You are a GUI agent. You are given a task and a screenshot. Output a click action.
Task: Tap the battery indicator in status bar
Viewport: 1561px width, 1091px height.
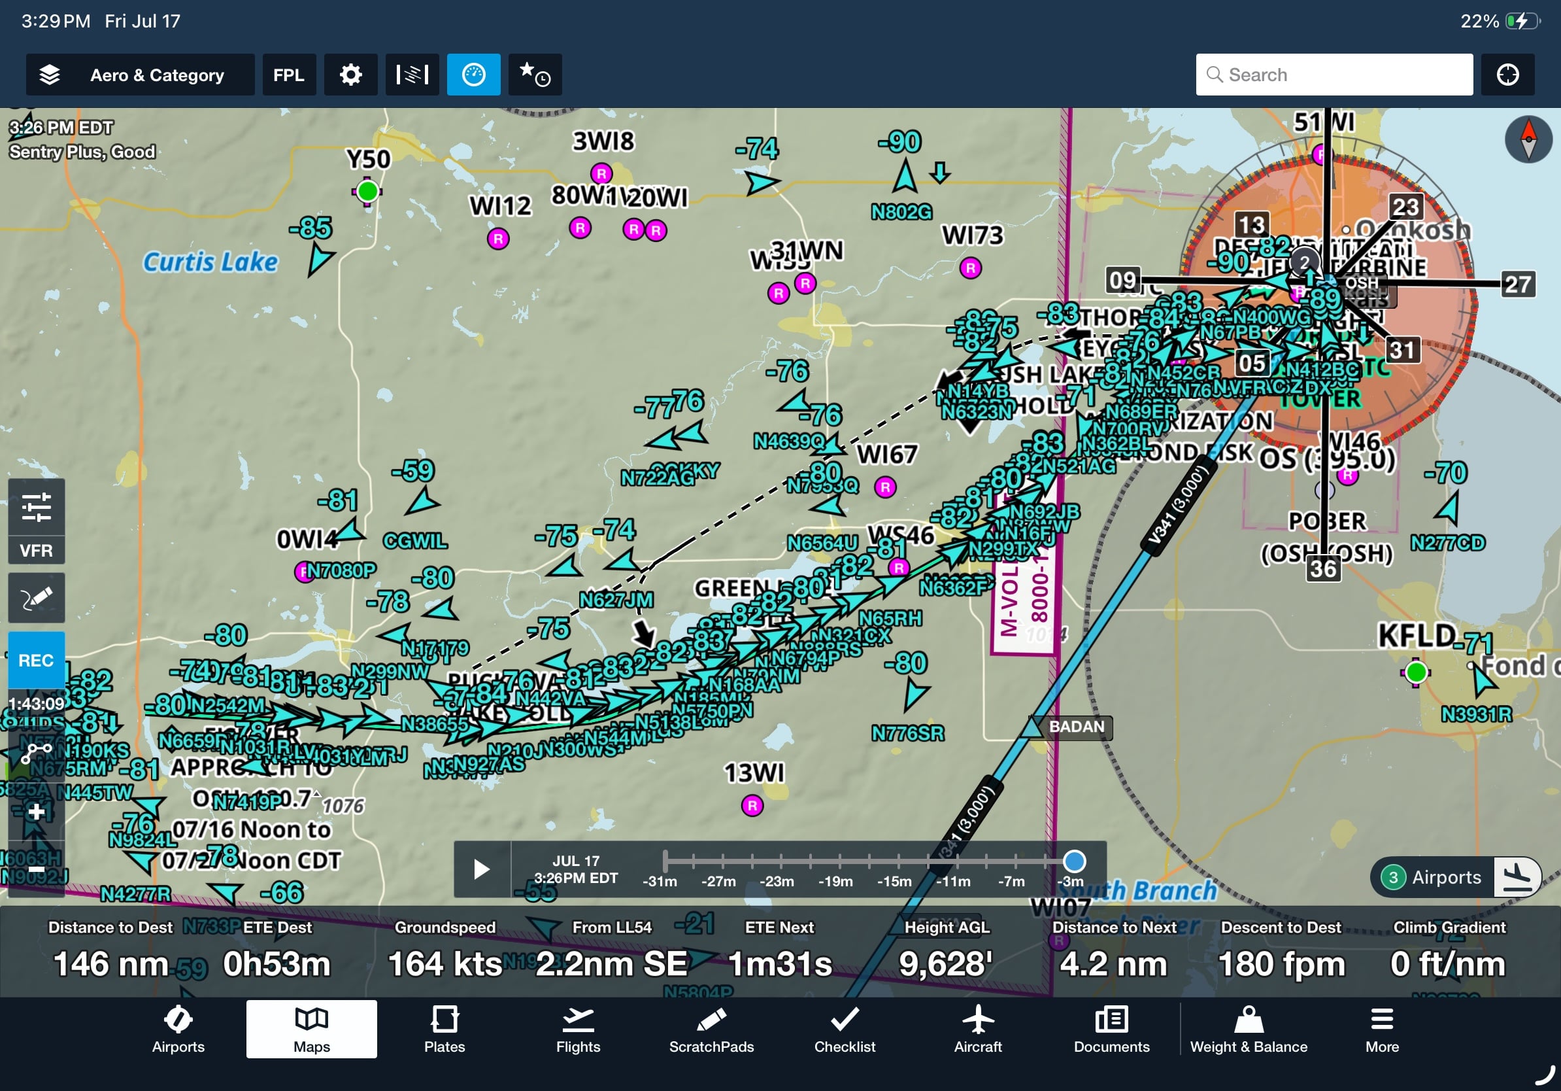point(1523,21)
